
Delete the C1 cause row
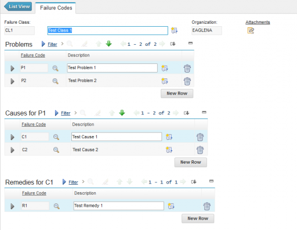(x=200, y=137)
